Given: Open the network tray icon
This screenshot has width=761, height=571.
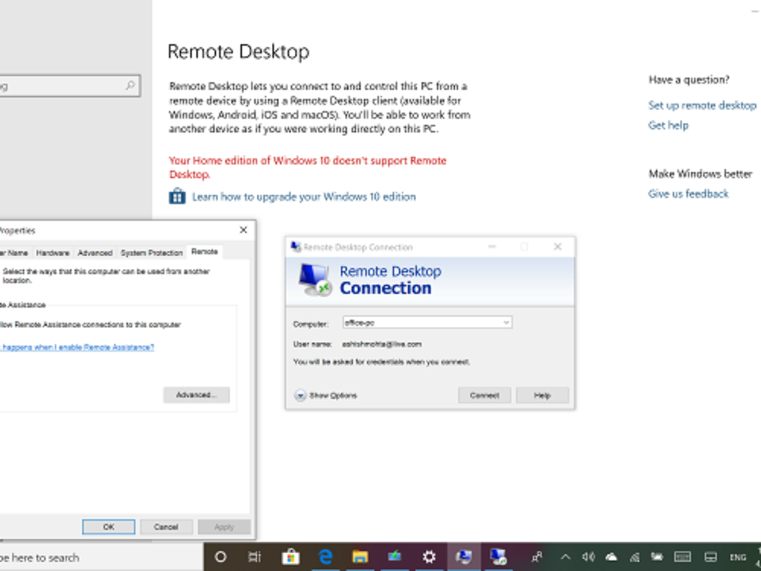Looking at the screenshot, I should pos(635,557).
